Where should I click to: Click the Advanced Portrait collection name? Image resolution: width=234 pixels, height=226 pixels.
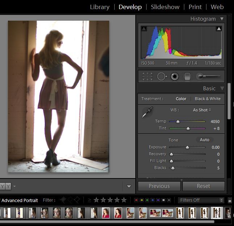(20, 200)
